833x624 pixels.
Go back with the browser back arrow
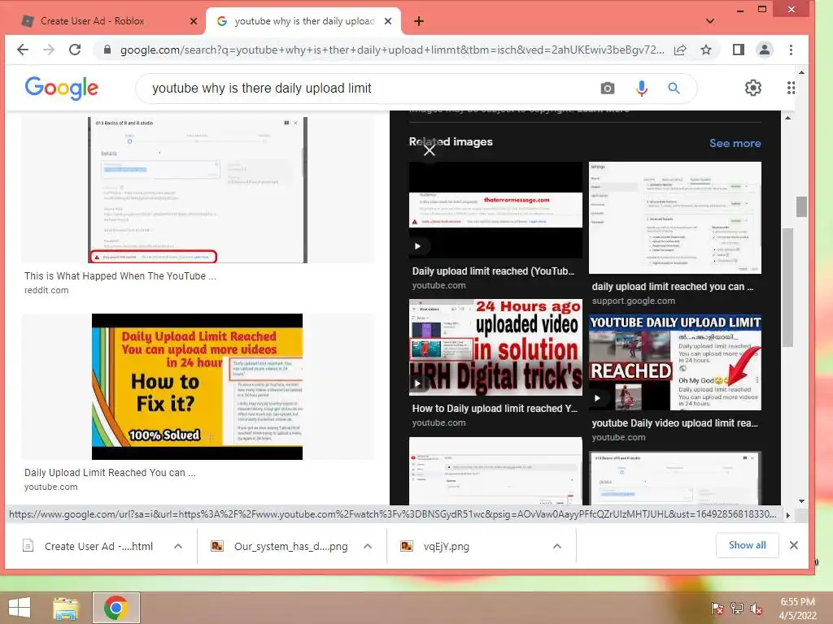tap(23, 50)
